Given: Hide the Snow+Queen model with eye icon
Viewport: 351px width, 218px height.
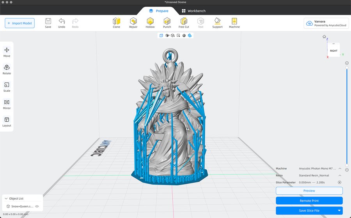Looking at the screenshot, I should tap(37, 206).
